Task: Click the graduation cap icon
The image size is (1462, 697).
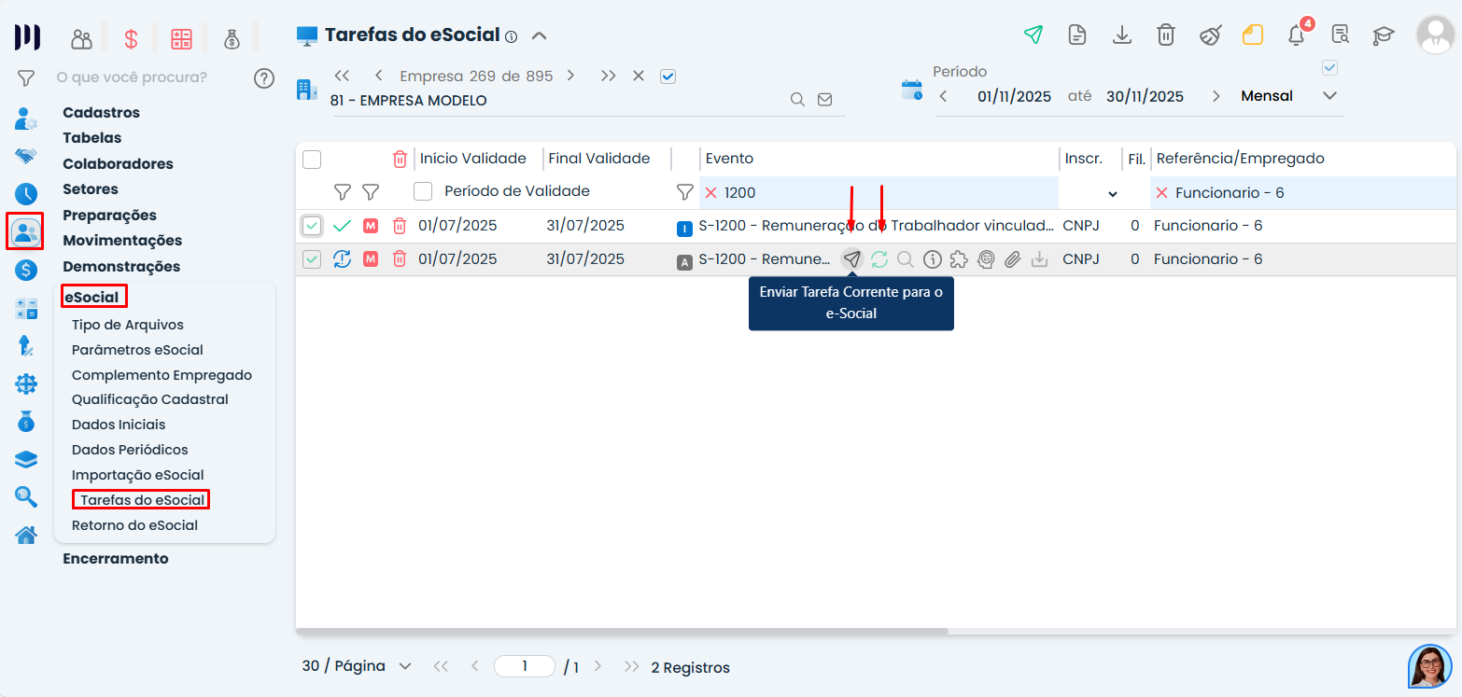Action: coord(1383,35)
